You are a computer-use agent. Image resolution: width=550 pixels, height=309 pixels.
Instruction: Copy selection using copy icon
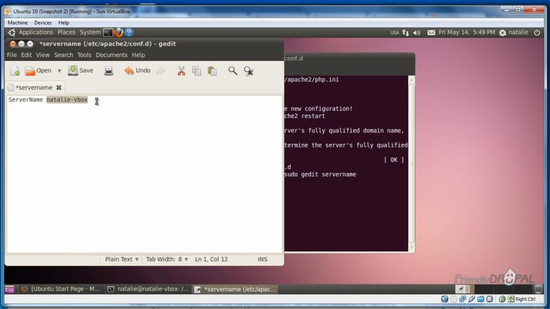click(x=197, y=71)
